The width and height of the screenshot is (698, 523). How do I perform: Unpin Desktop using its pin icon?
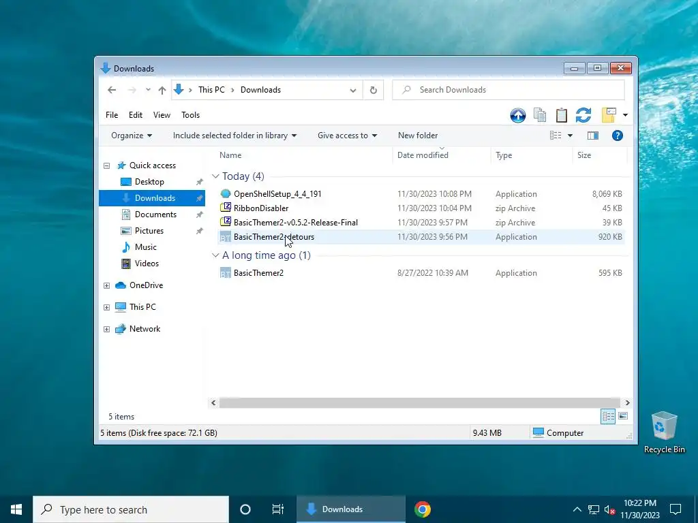[x=200, y=182]
